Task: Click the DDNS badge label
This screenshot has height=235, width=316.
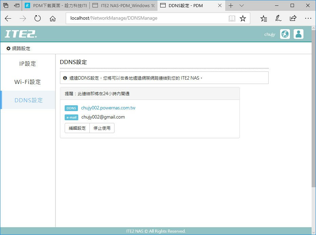Action: click(71, 108)
